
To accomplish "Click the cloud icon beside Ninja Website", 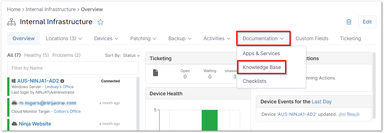I will [14, 124].
